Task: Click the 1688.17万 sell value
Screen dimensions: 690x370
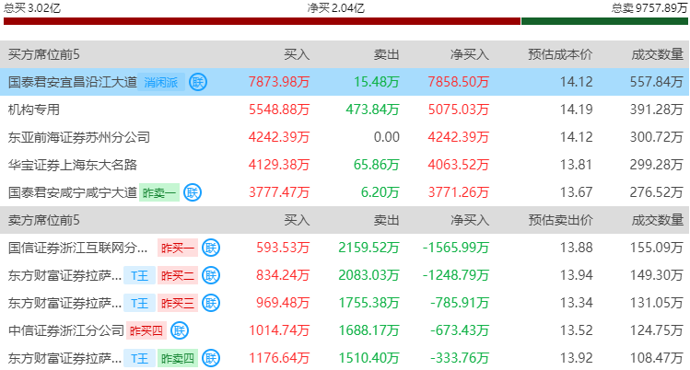Action: (368, 331)
